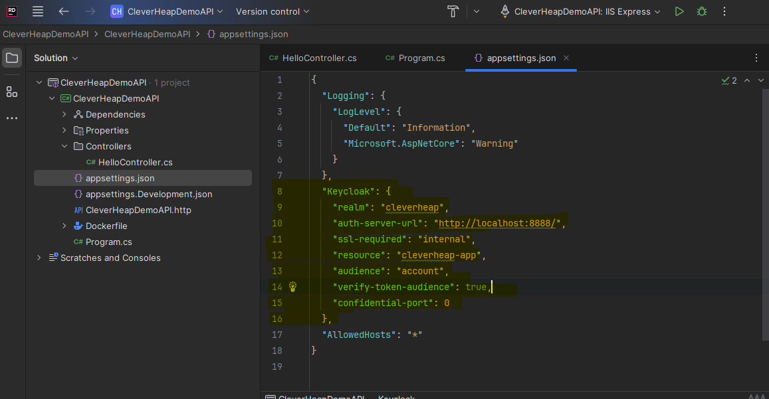769x399 pixels.
Task: Follow the http://localhost:8888/ link
Action: pyautogui.click(x=500, y=223)
